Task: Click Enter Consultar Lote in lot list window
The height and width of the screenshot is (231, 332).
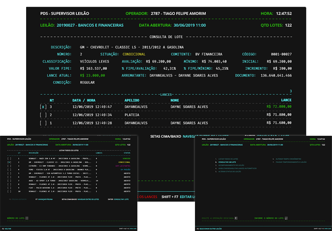Action: pyautogui.click(x=118, y=199)
